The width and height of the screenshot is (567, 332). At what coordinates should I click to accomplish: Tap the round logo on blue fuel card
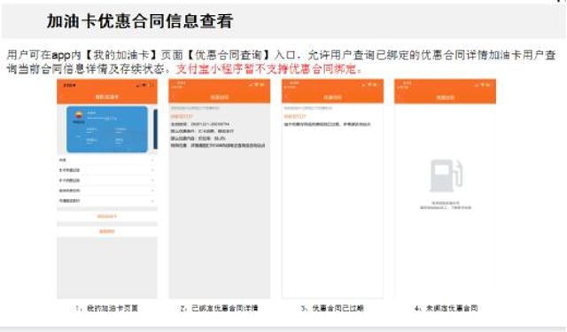(x=78, y=115)
